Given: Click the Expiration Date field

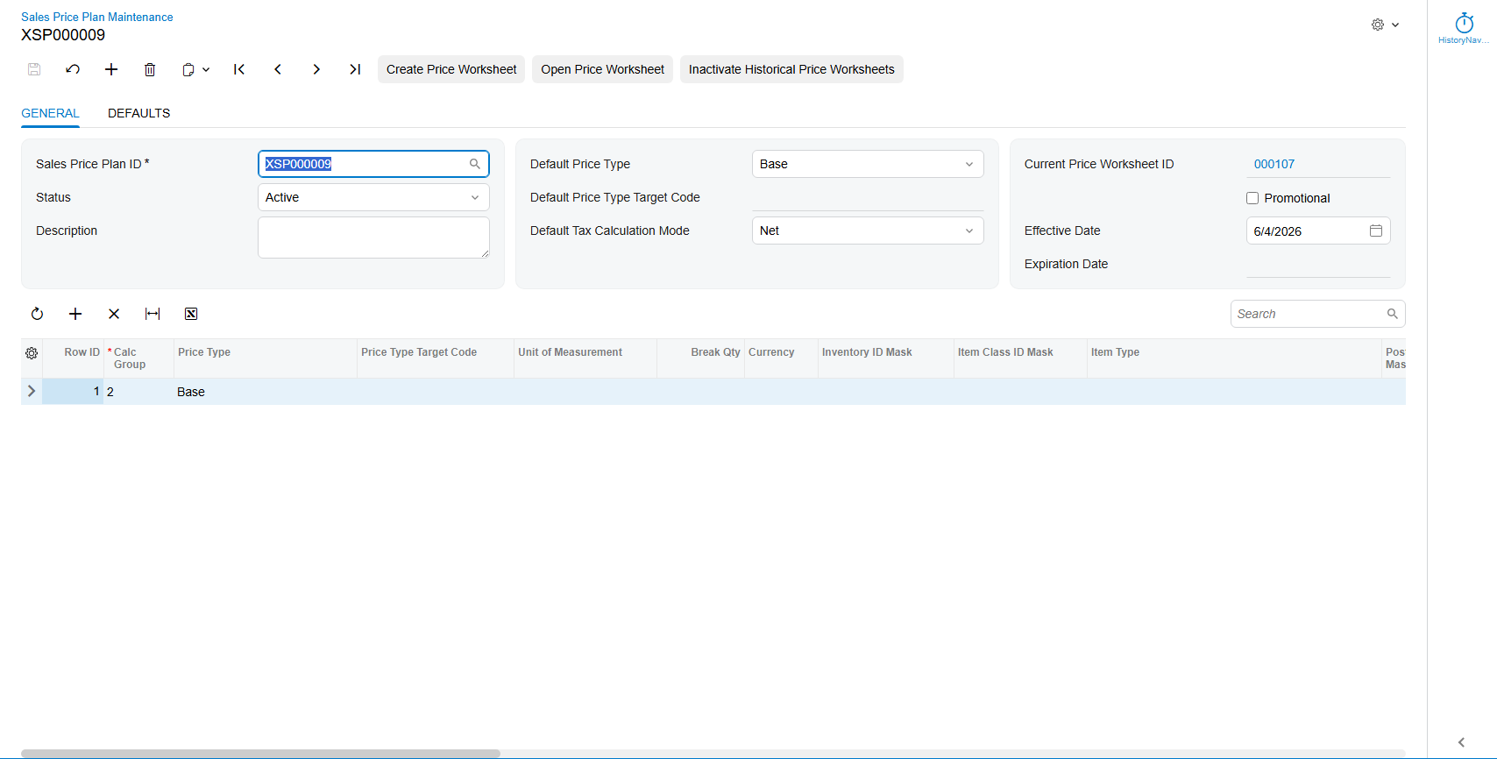Looking at the screenshot, I should click(x=1318, y=264).
